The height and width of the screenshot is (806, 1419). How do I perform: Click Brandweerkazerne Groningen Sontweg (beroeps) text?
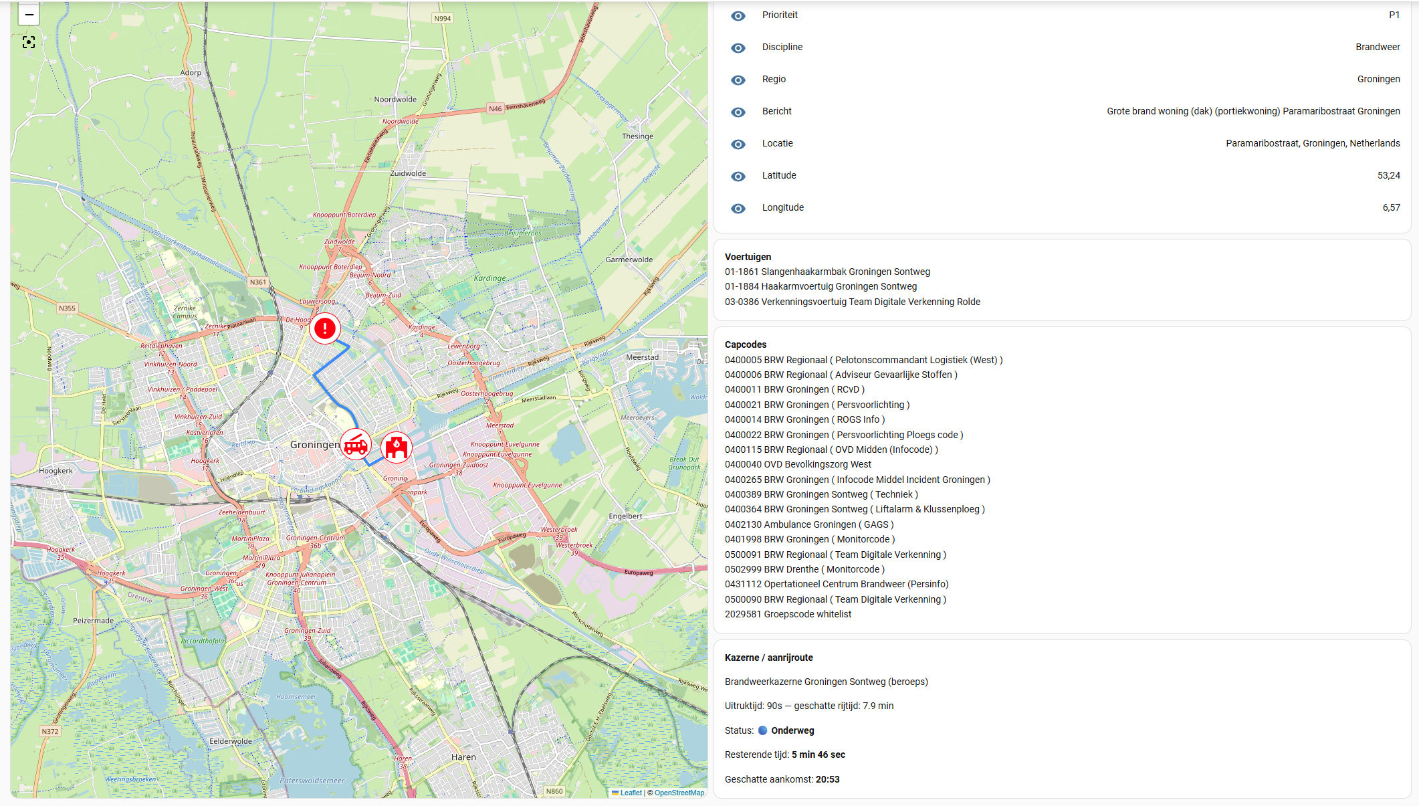(x=827, y=682)
